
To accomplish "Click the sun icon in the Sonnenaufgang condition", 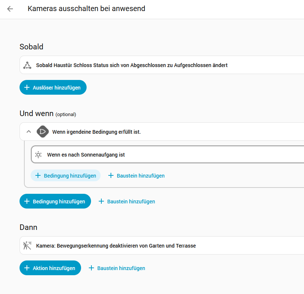I will (38, 155).
